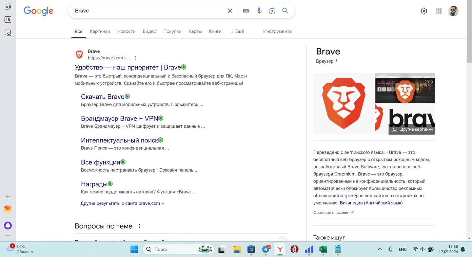Open Brave browser start page screenshot thumbnail
Screen dimensions: 472x257
pos(405,88)
